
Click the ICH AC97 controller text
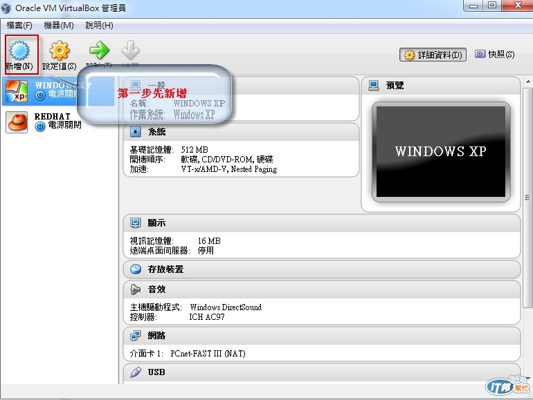click(x=207, y=317)
